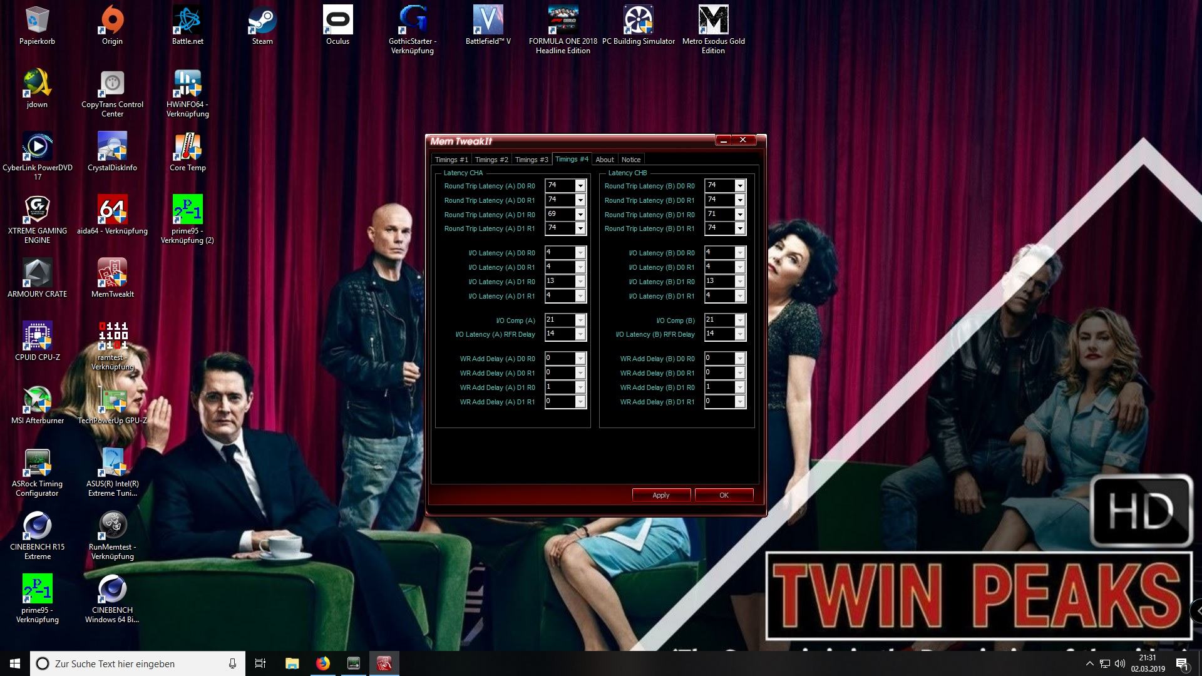Viewport: 1202px width, 676px height.
Task: Select the MemTweakIt desktop icon
Action: tap(112, 279)
